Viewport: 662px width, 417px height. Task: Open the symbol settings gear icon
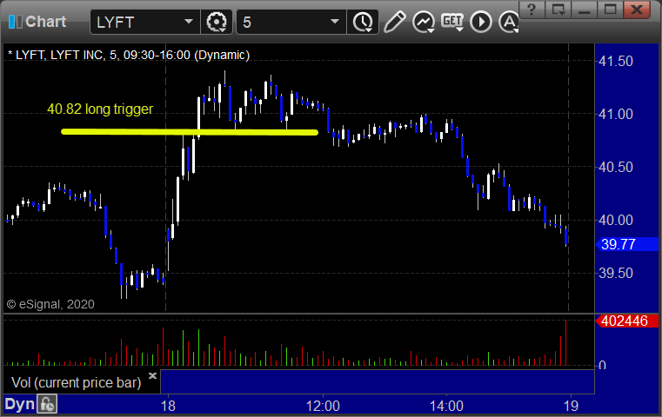(x=217, y=22)
